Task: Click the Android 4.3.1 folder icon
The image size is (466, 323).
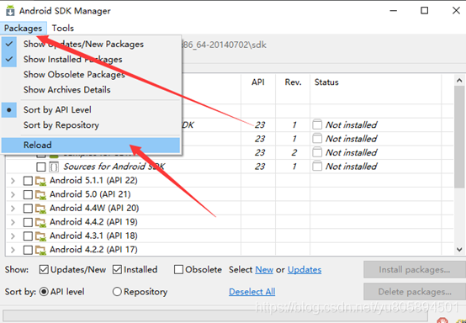Action: click(41, 236)
